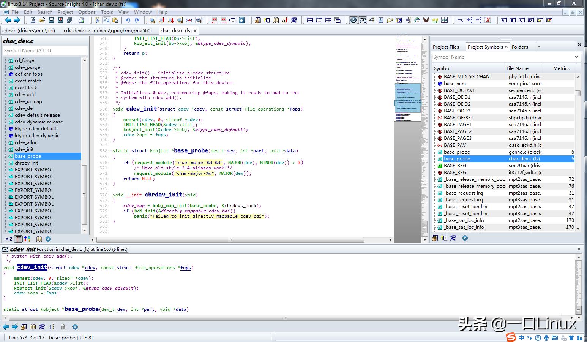
Task: Click the Go Back arrow in main toolbar
Action: click(x=8, y=21)
